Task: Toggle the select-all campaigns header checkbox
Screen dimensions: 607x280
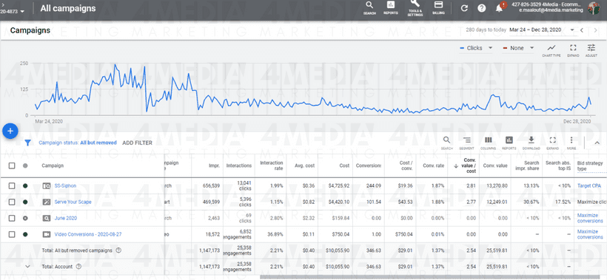Action: [x=12, y=165]
